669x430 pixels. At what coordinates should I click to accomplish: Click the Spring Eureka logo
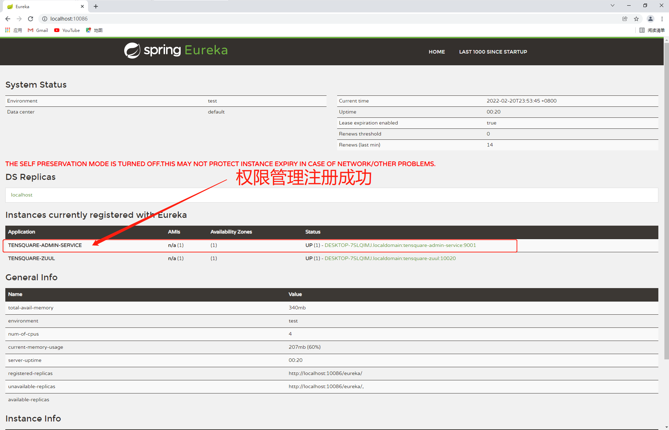click(x=176, y=50)
